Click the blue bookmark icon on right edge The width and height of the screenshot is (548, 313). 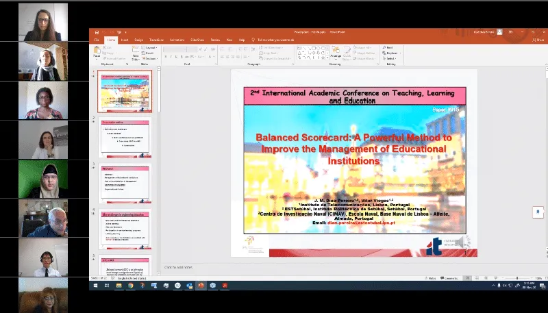click(539, 213)
